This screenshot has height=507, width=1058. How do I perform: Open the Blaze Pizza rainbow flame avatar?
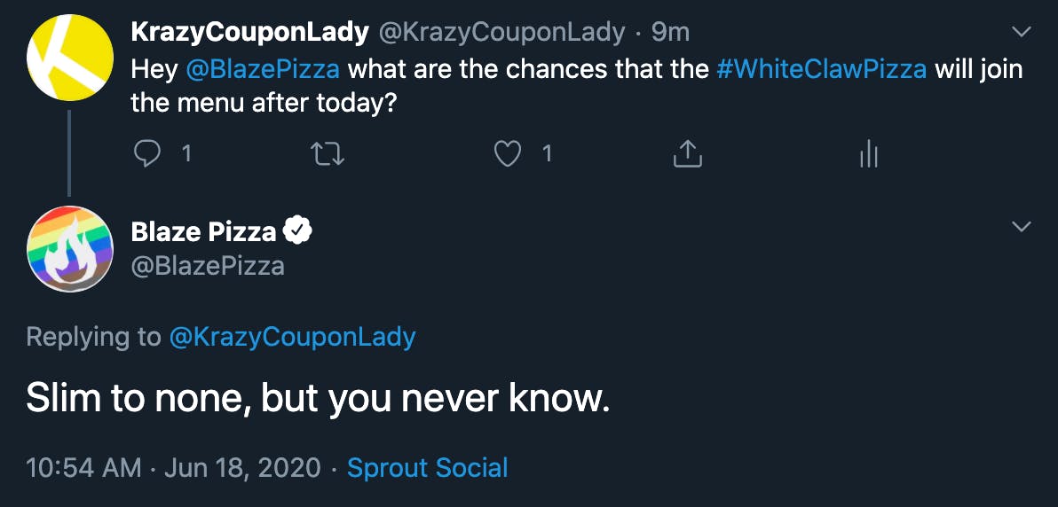click(70, 249)
